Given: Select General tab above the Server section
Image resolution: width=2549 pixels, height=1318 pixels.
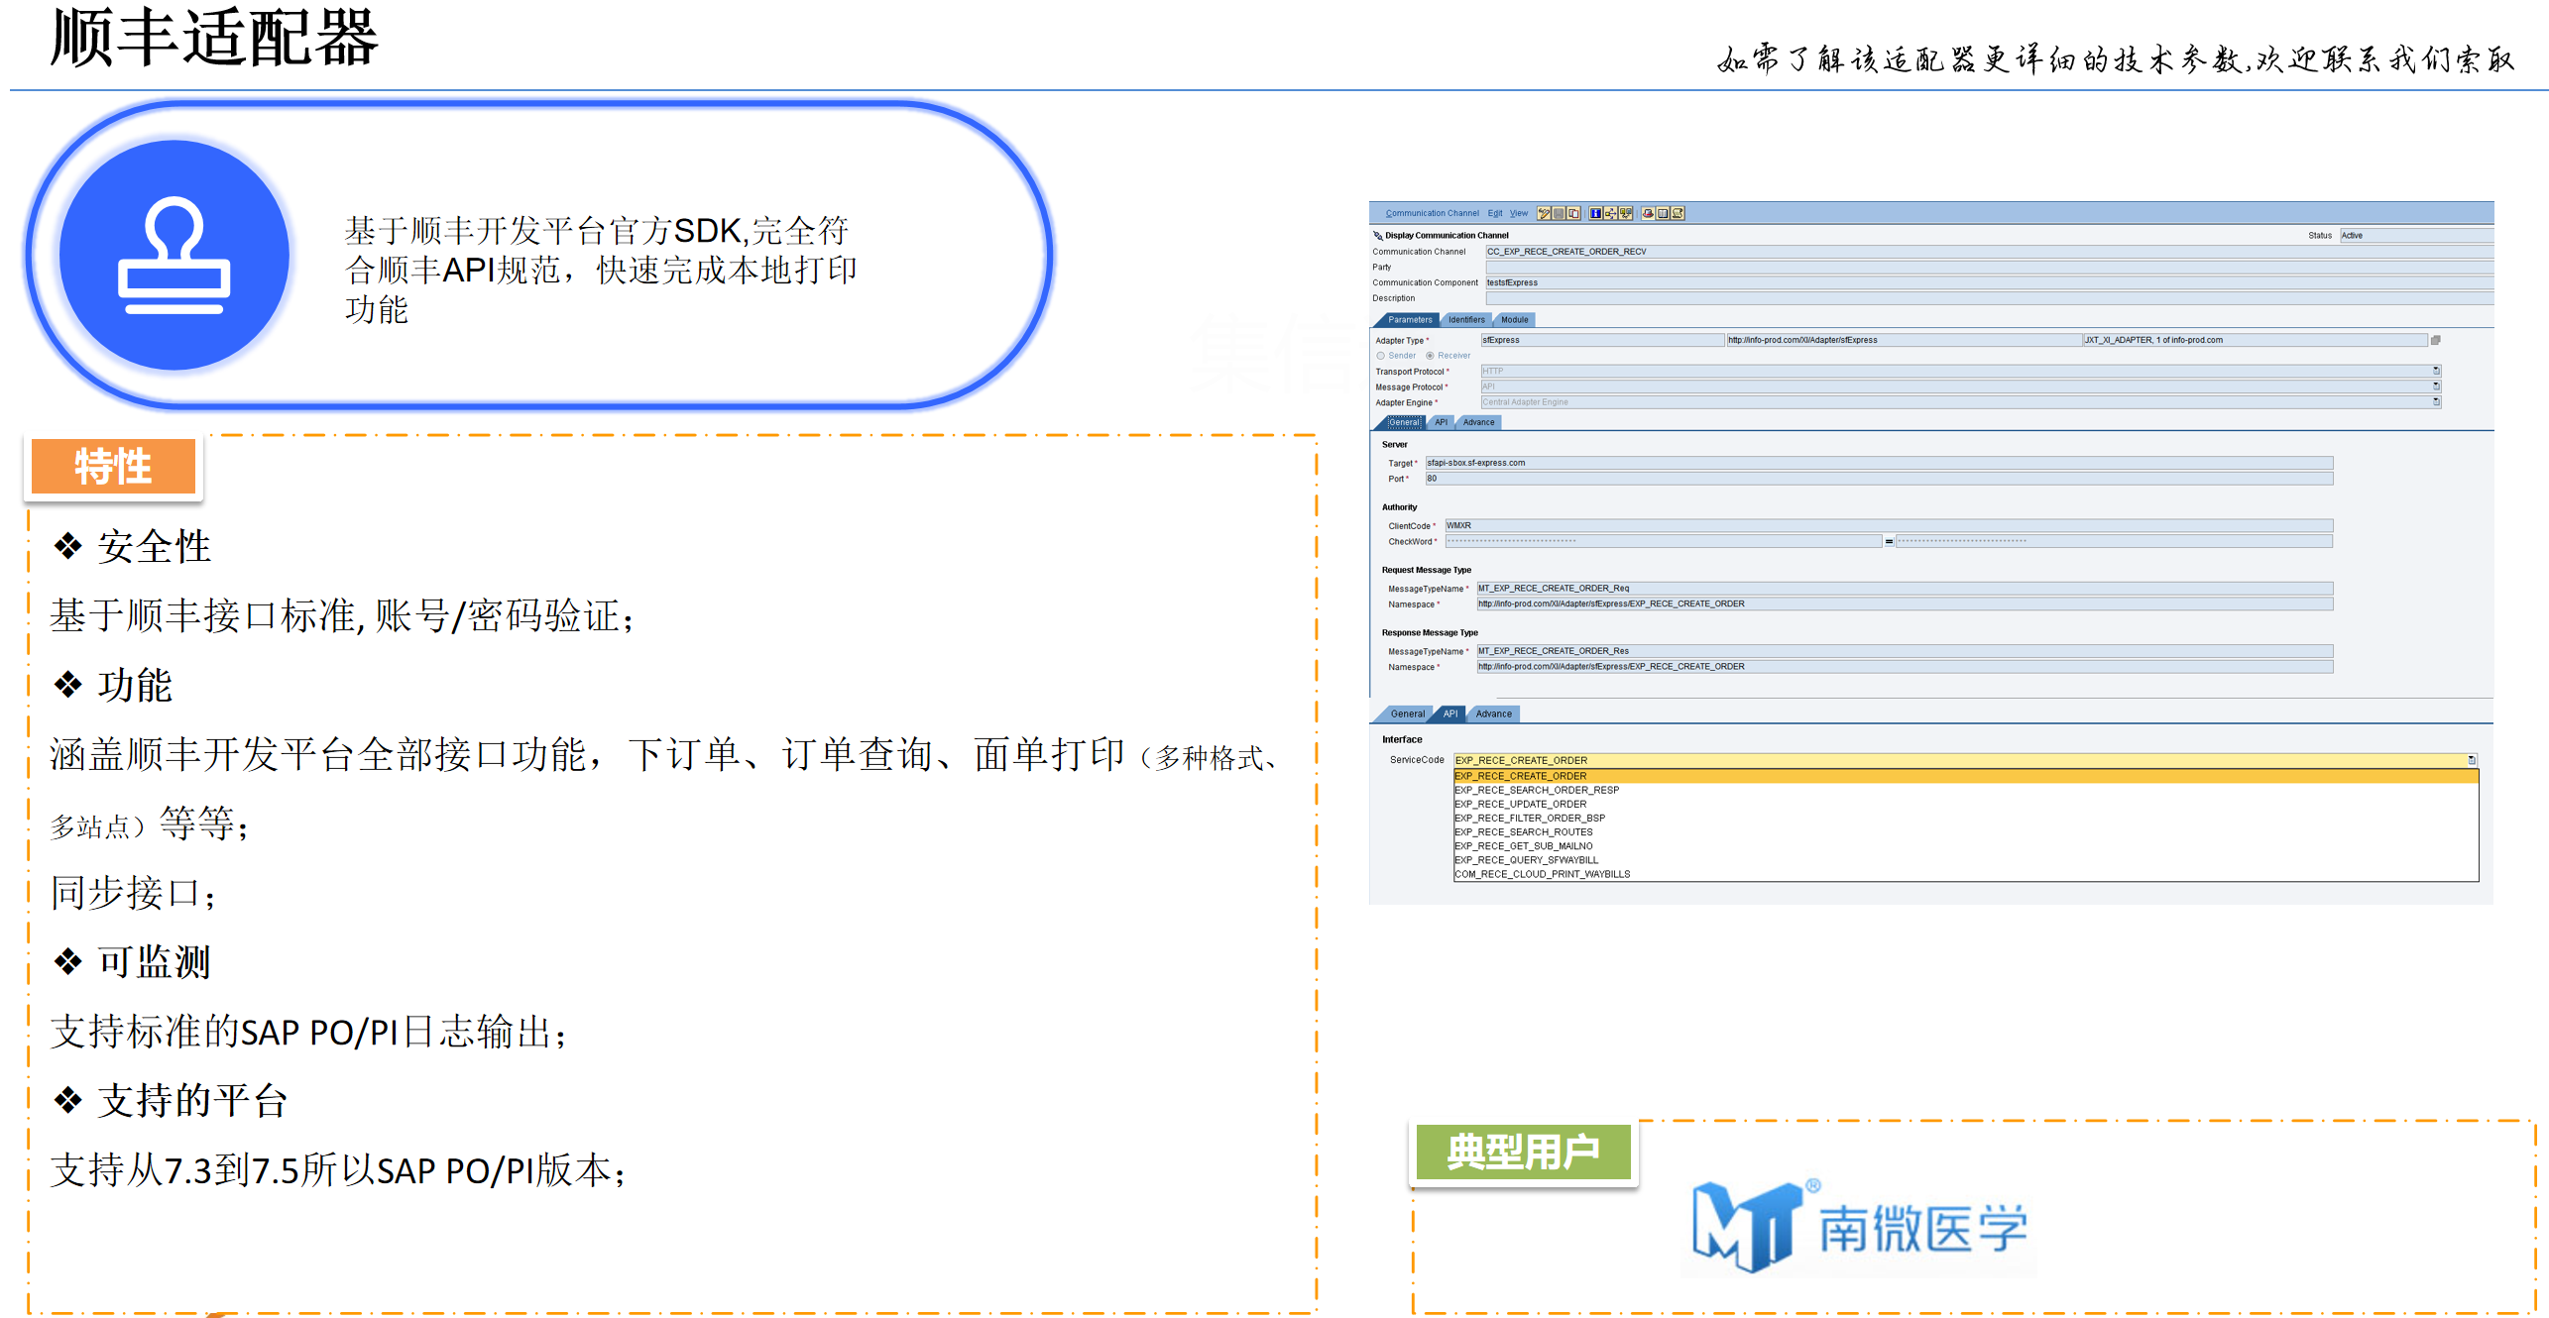Looking at the screenshot, I should (x=1404, y=422).
